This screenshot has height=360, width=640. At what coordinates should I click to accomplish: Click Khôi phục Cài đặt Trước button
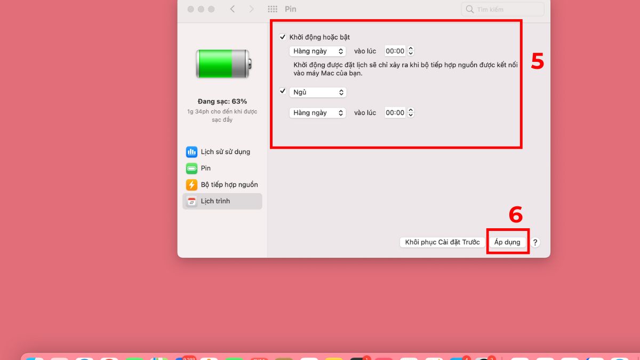443,242
